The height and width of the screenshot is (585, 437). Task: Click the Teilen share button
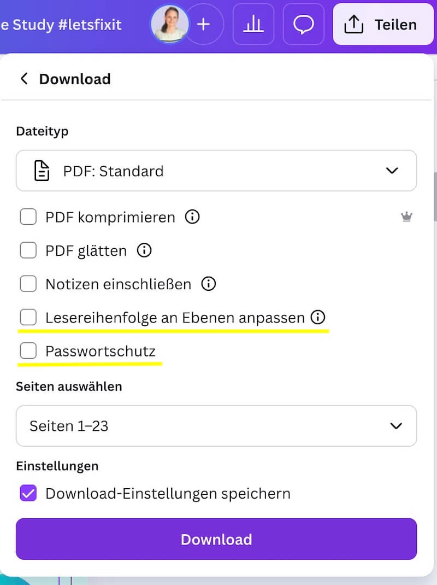tap(382, 24)
